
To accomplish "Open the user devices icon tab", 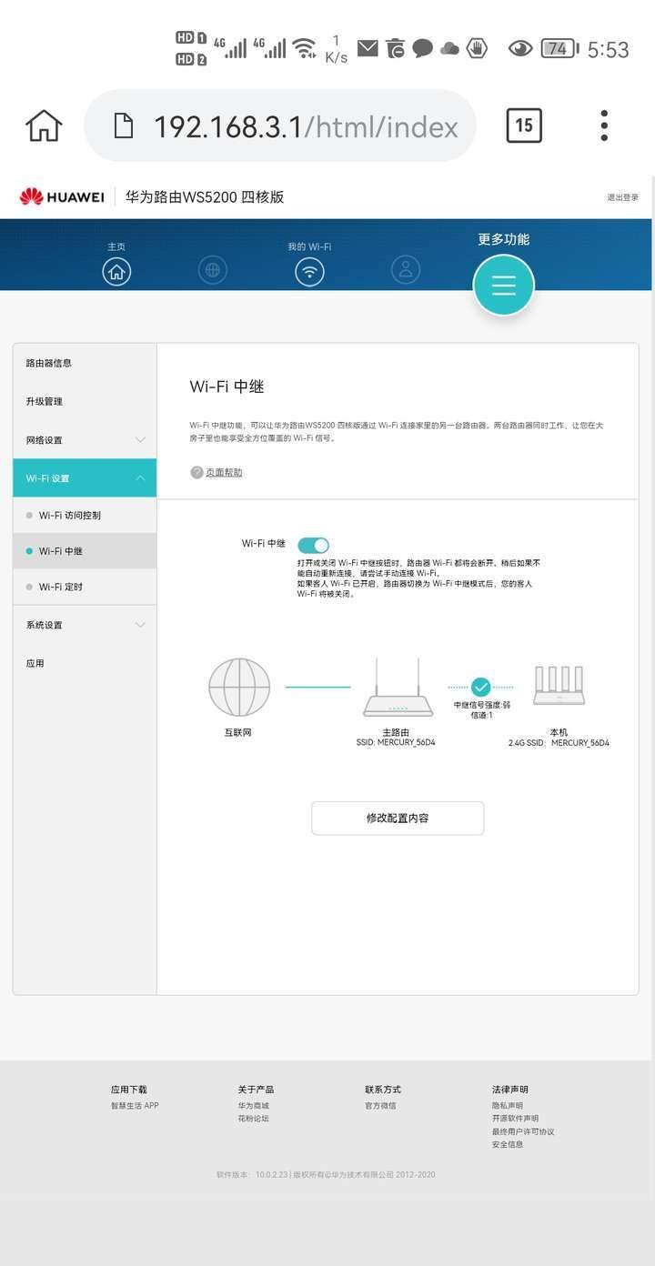I will tap(406, 269).
